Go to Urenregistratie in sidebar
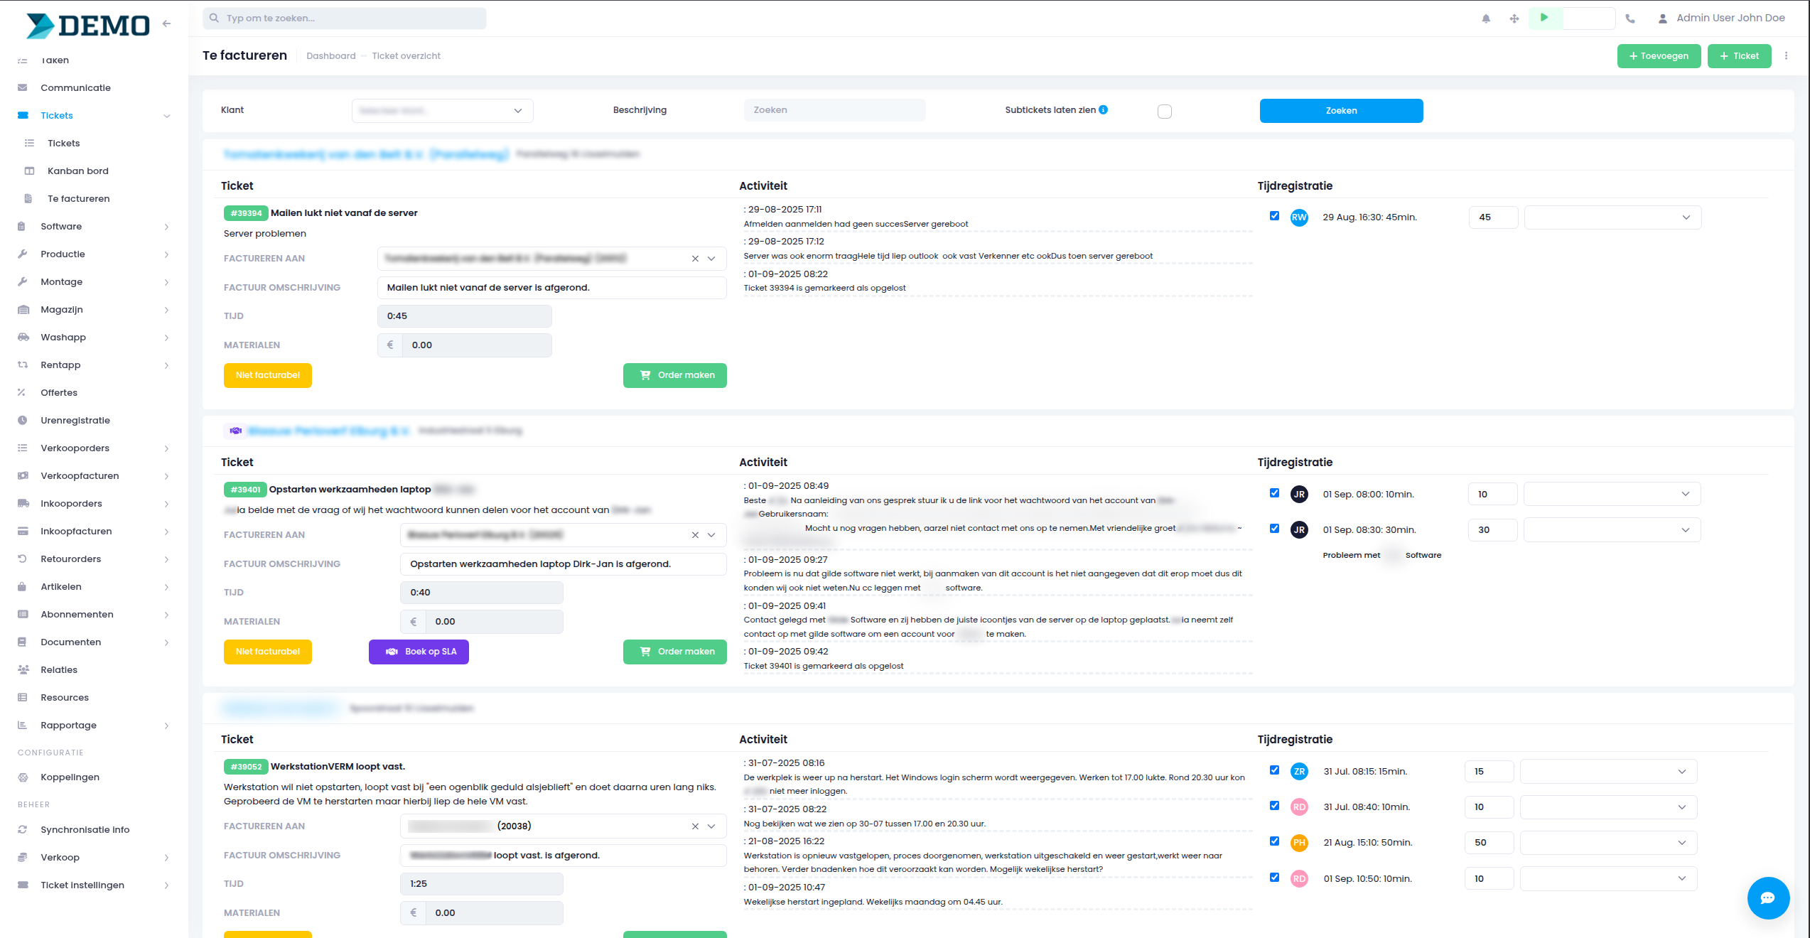The height and width of the screenshot is (938, 1810). [x=75, y=420]
